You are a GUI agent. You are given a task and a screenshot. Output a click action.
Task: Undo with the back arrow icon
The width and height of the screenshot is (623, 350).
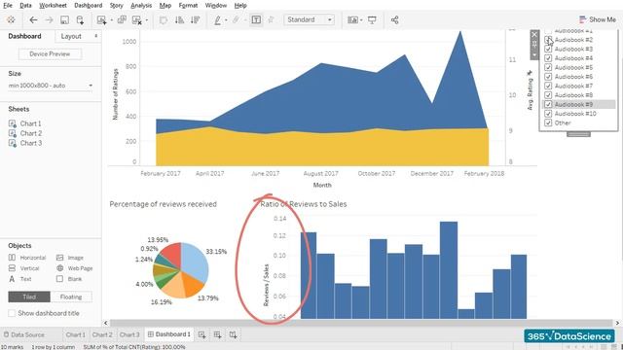[33, 19]
